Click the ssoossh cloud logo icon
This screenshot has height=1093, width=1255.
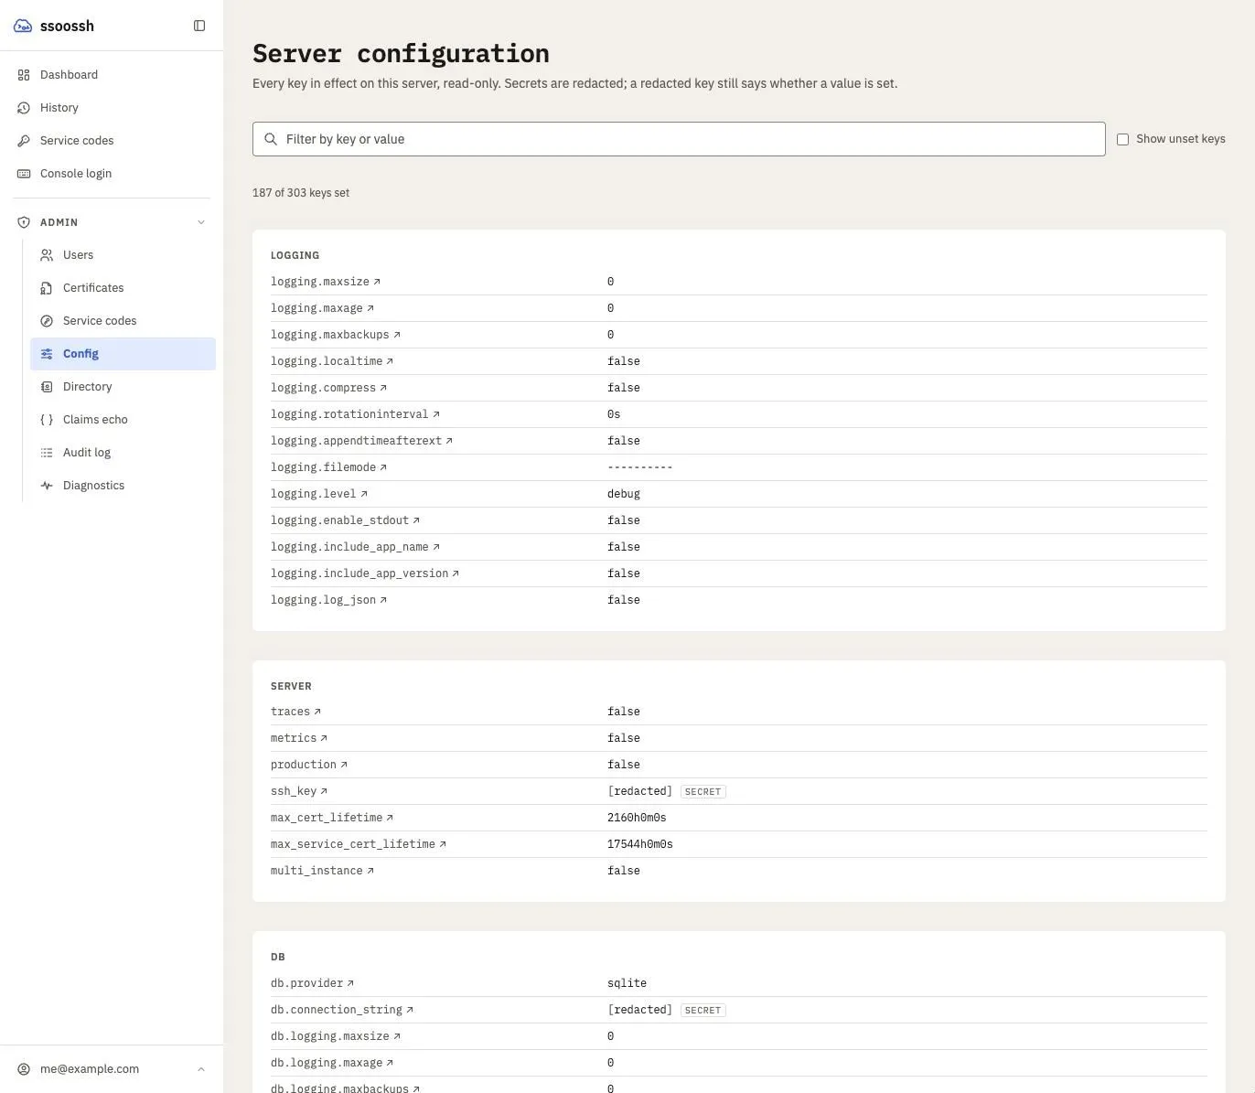pos(23,26)
